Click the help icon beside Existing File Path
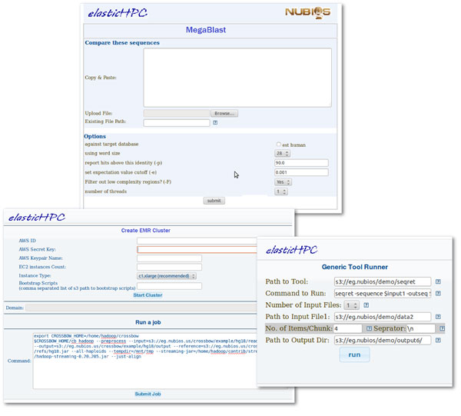The width and height of the screenshot is (461, 416). coord(215,123)
